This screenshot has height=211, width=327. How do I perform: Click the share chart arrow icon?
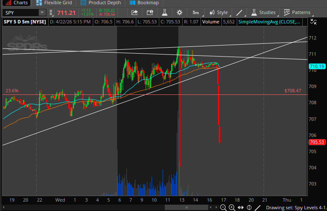pos(135,12)
